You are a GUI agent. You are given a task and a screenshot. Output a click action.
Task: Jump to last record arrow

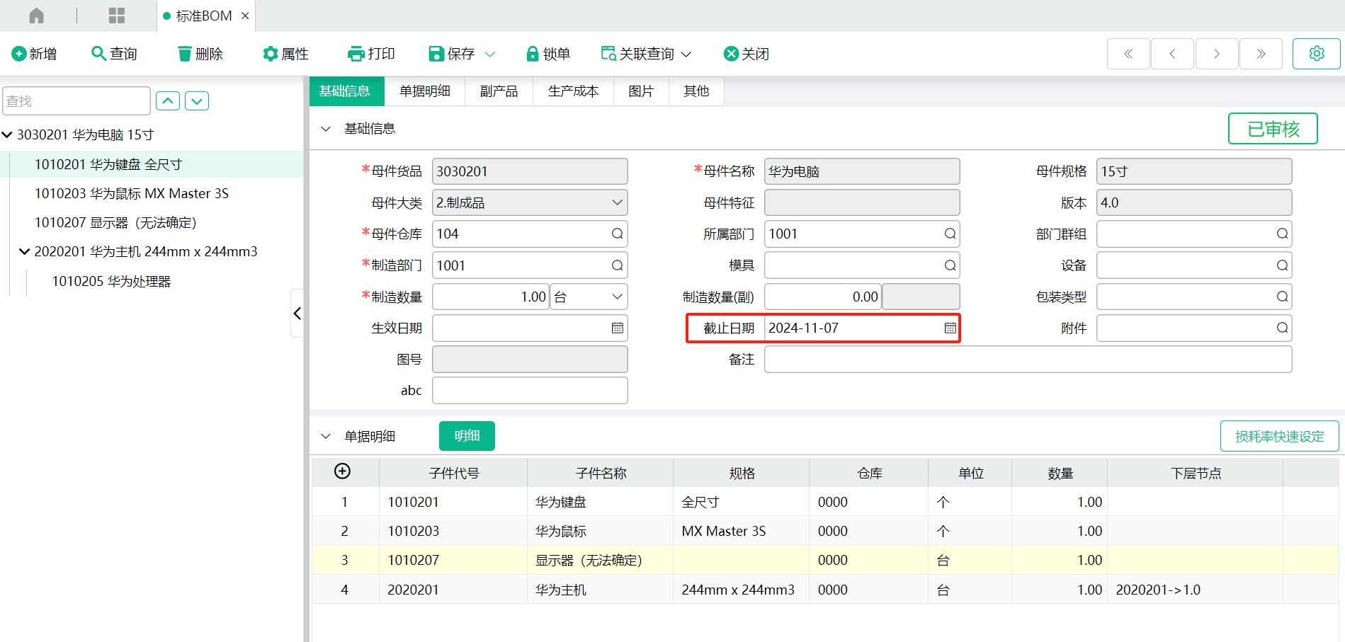pos(1261,54)
